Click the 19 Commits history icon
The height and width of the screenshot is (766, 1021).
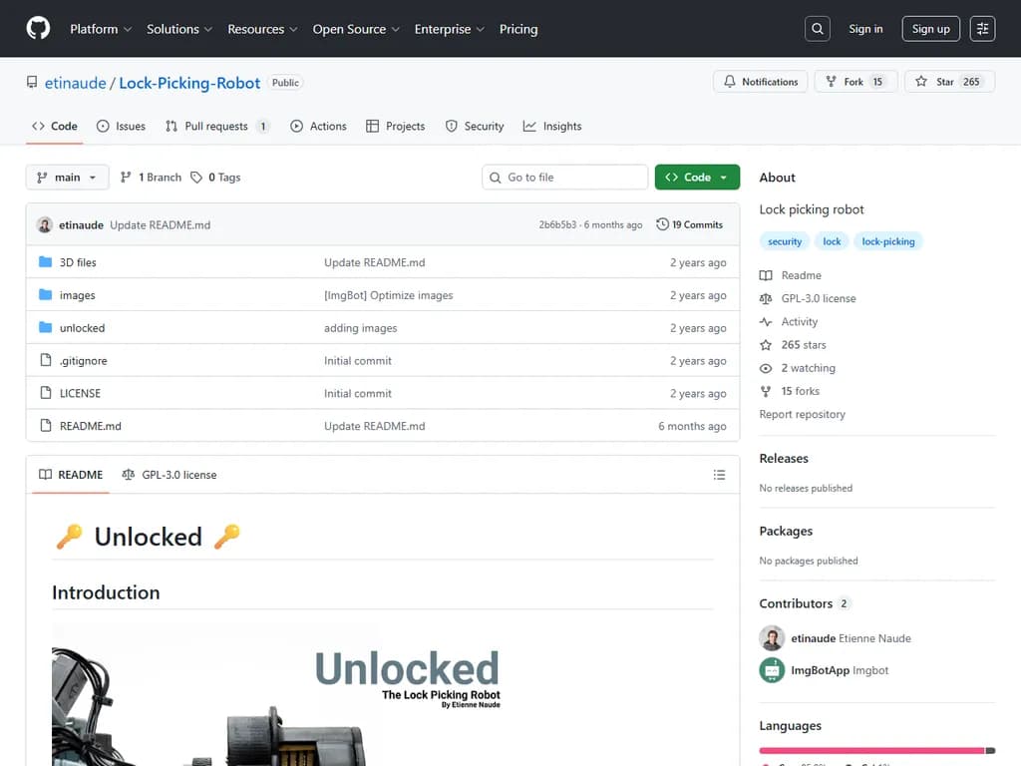(663, 224)
